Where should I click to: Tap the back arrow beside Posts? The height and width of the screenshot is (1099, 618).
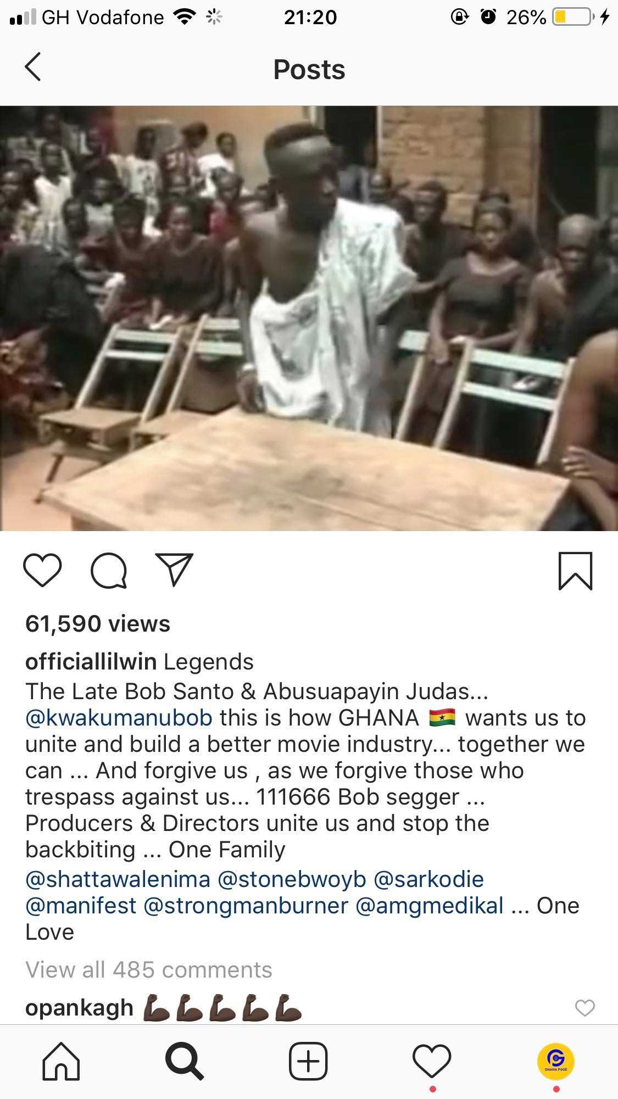click(x=33, y=67)
